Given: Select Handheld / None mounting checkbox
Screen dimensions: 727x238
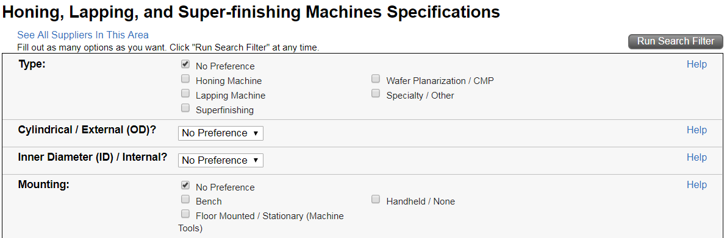Looking at the screenshot, I should coord(376,200).
